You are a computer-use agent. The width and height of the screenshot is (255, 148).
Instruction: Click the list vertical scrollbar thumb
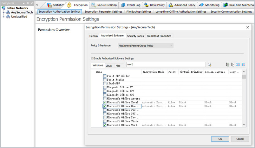244,77
